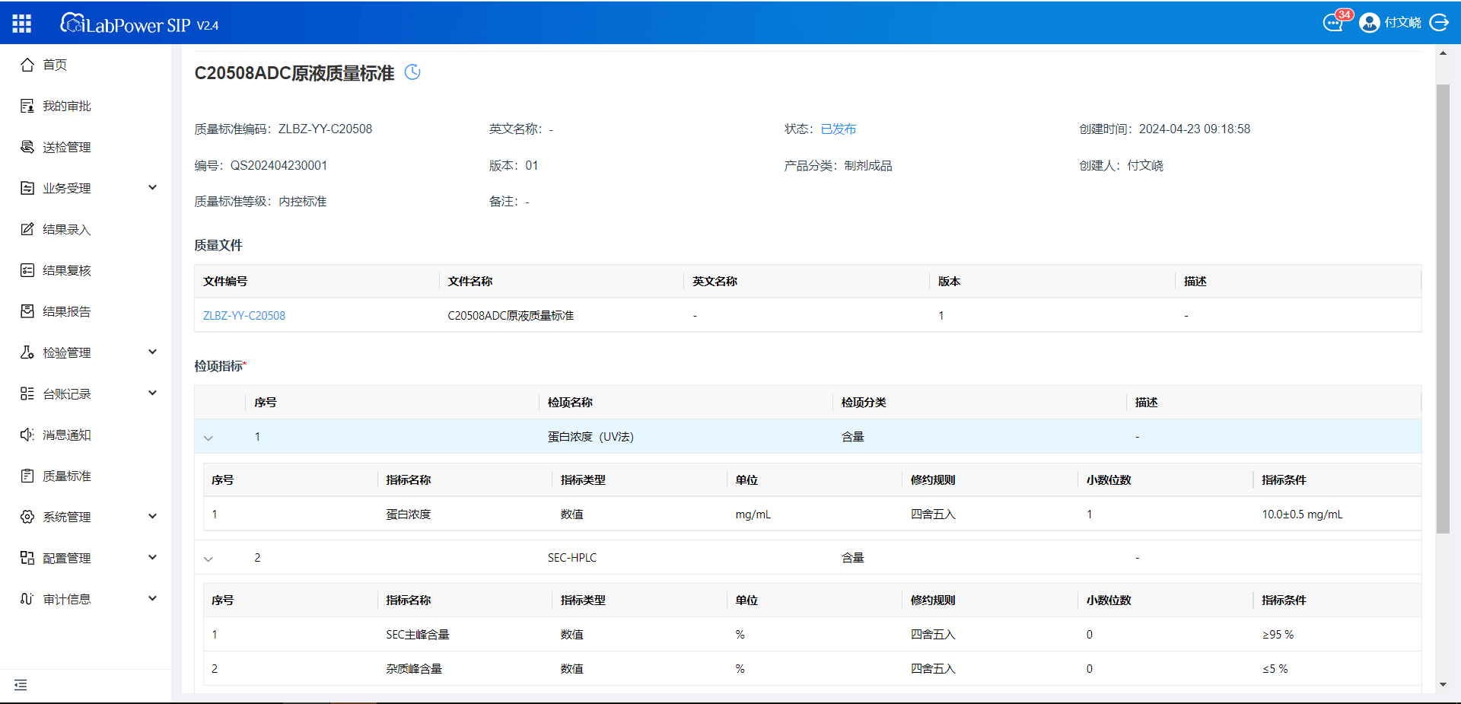Viewport: 1461px width, 704px height.
Task: Click the mg/mL unit cell
Action: 753,514
